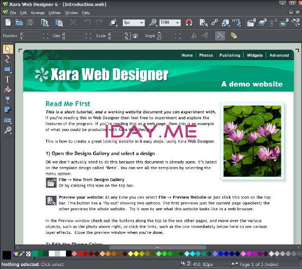The height and width of the screenshot is (269, 302).
Task: Select the Fill tool
Action: [x=8, y=90]
